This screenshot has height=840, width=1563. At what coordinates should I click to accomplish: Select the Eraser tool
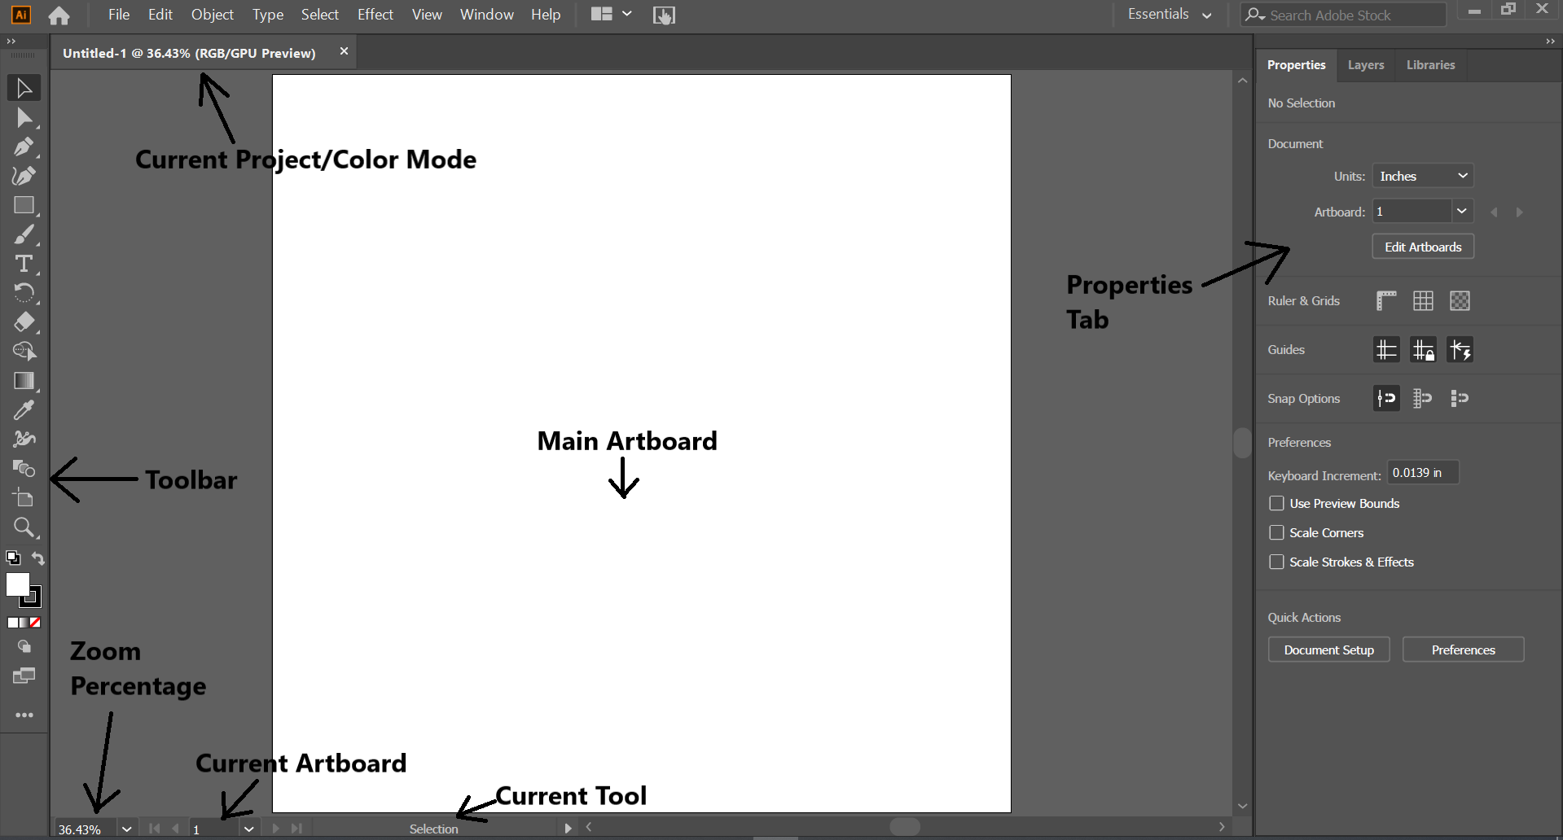tap(24, 322)
